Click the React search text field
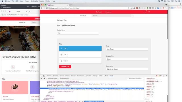This screenshot has width=182, height=102. click(x=135, y=79)
